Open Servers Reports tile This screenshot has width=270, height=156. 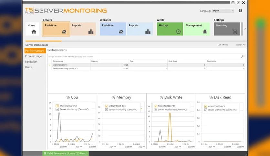tap(83, 29)
